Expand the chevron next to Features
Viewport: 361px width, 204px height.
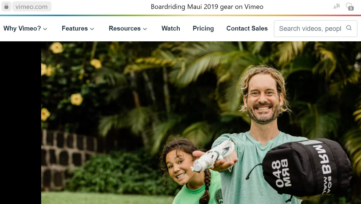click(92, 29)
